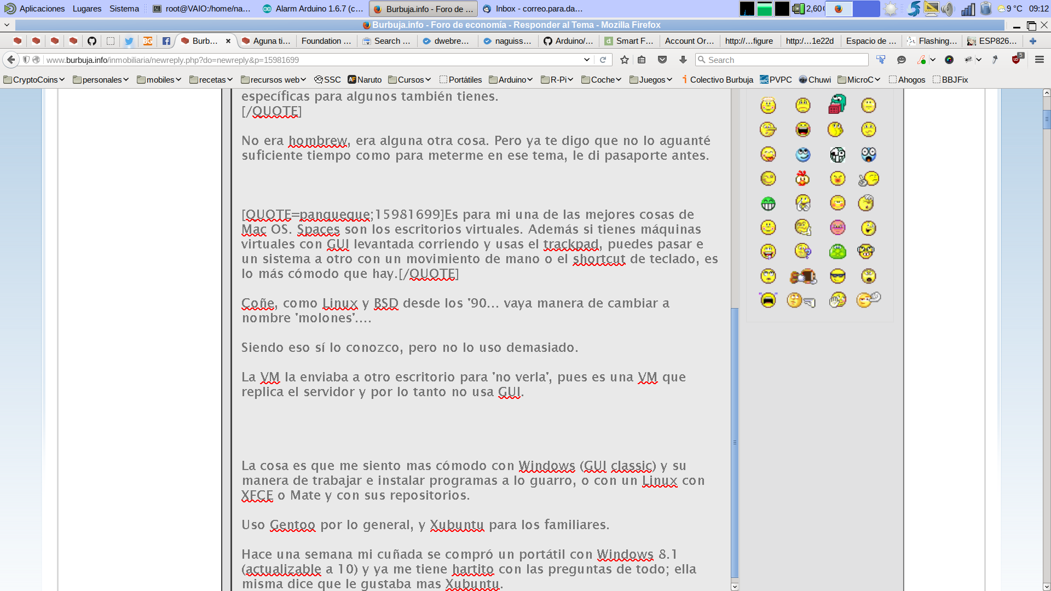1051x591 pixels.
Task: Switch to the Smart F... tab
Action: [x=630, y=41]
